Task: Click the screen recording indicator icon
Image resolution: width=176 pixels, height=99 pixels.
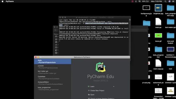Action: coord(133,1)
